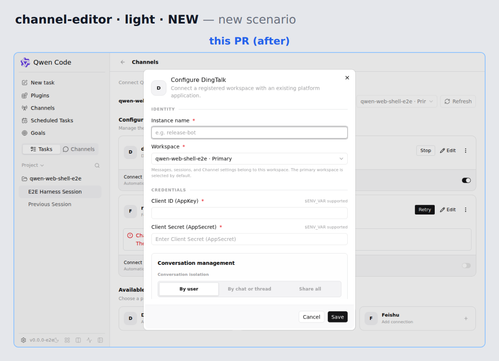
Task: Expand the Project dropdown in sidebar
Action: pos(33,165)
